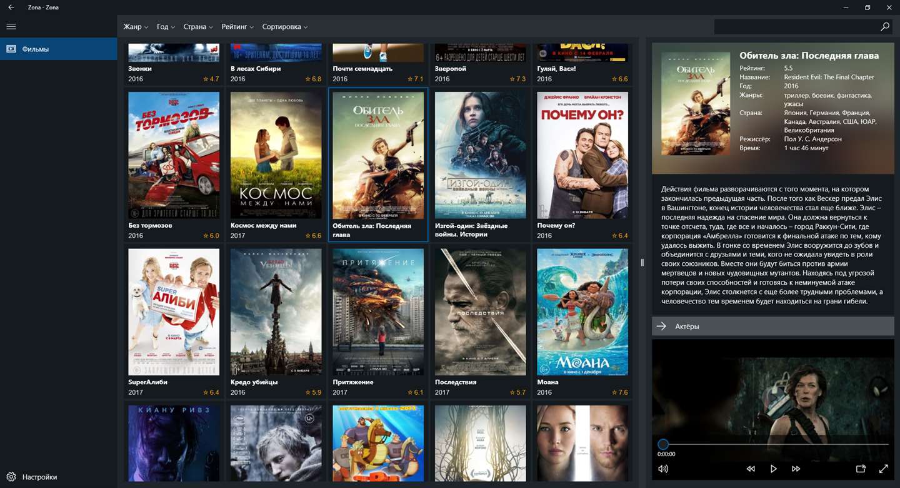
Task: Open the hamburger navigation menu
Action: click(11, 26)
